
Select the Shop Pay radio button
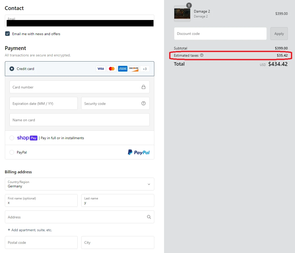(x=12, y=138)
